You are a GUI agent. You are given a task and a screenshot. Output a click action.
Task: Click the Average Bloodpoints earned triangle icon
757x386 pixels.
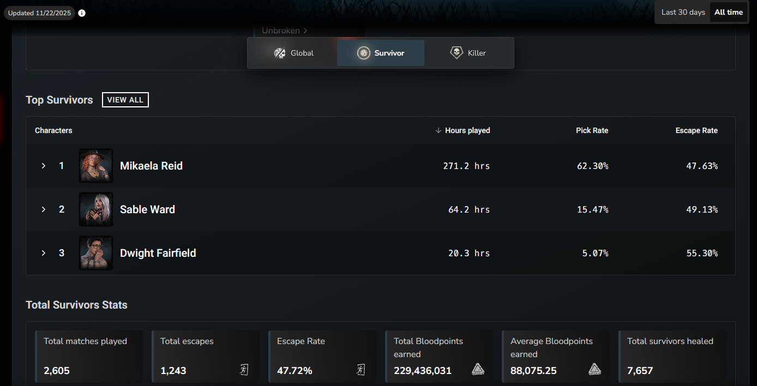click(x=594, y=370)
